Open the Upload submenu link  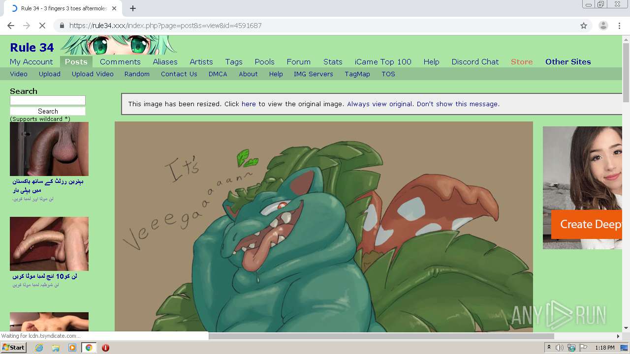pos(50,74)
